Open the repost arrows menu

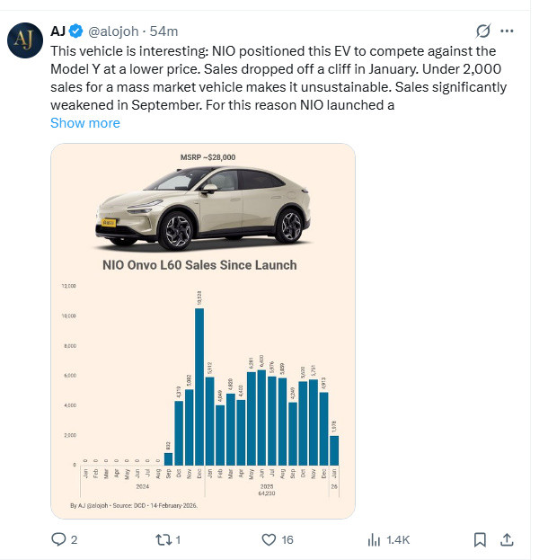[x=163, y=539]
